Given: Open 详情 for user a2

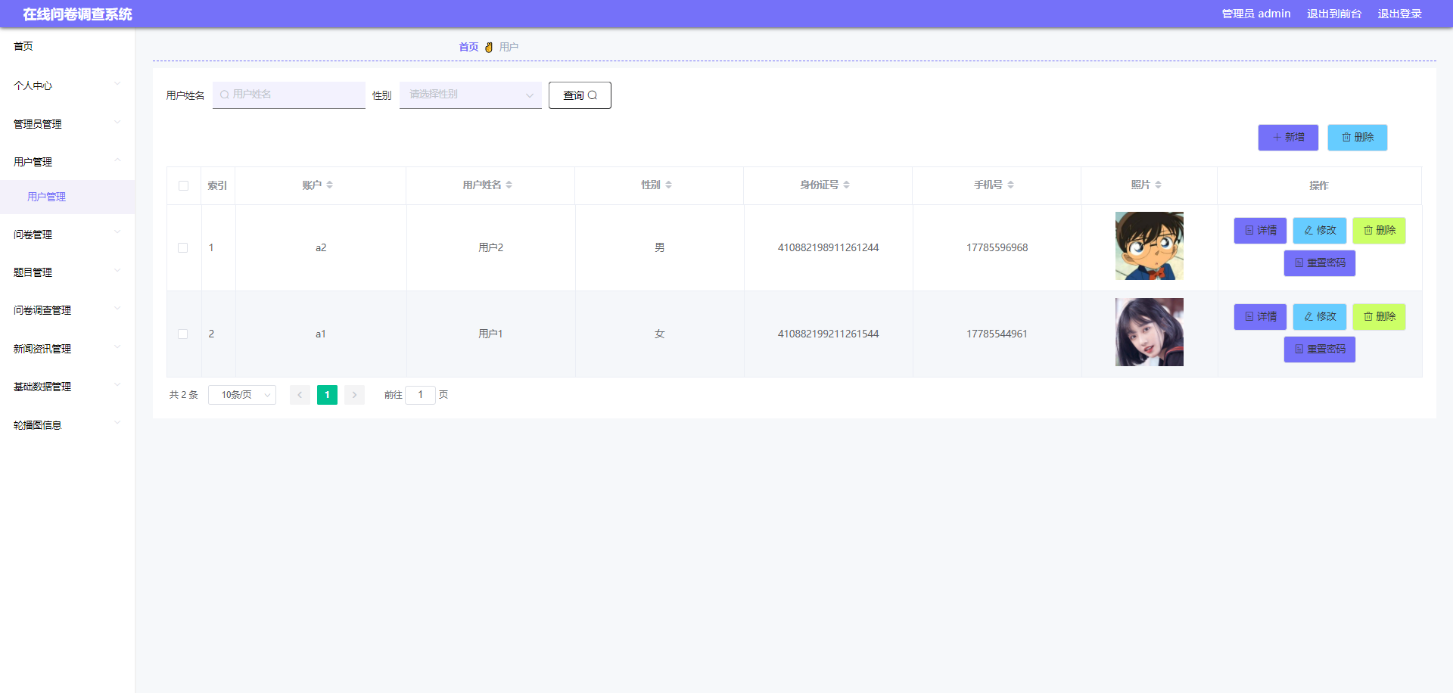Looking at the screenshot, I should pos(1260,231).
